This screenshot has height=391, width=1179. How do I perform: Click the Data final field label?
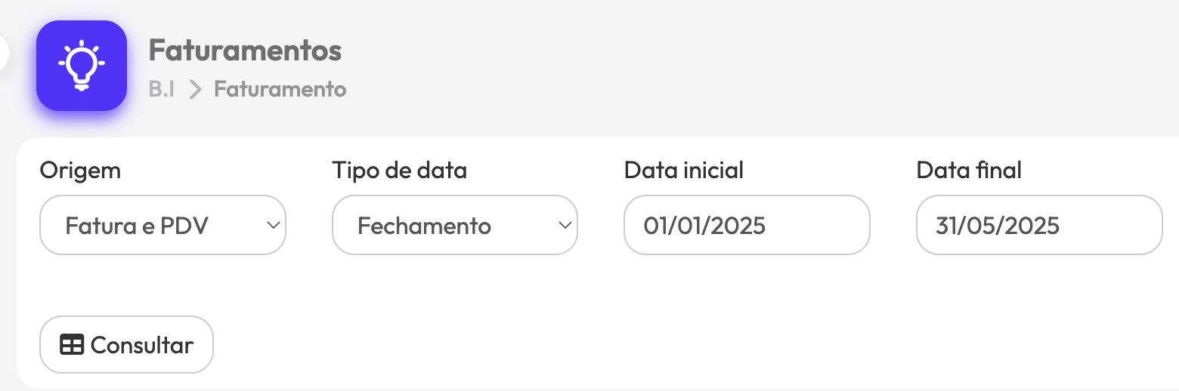(969, 171)
